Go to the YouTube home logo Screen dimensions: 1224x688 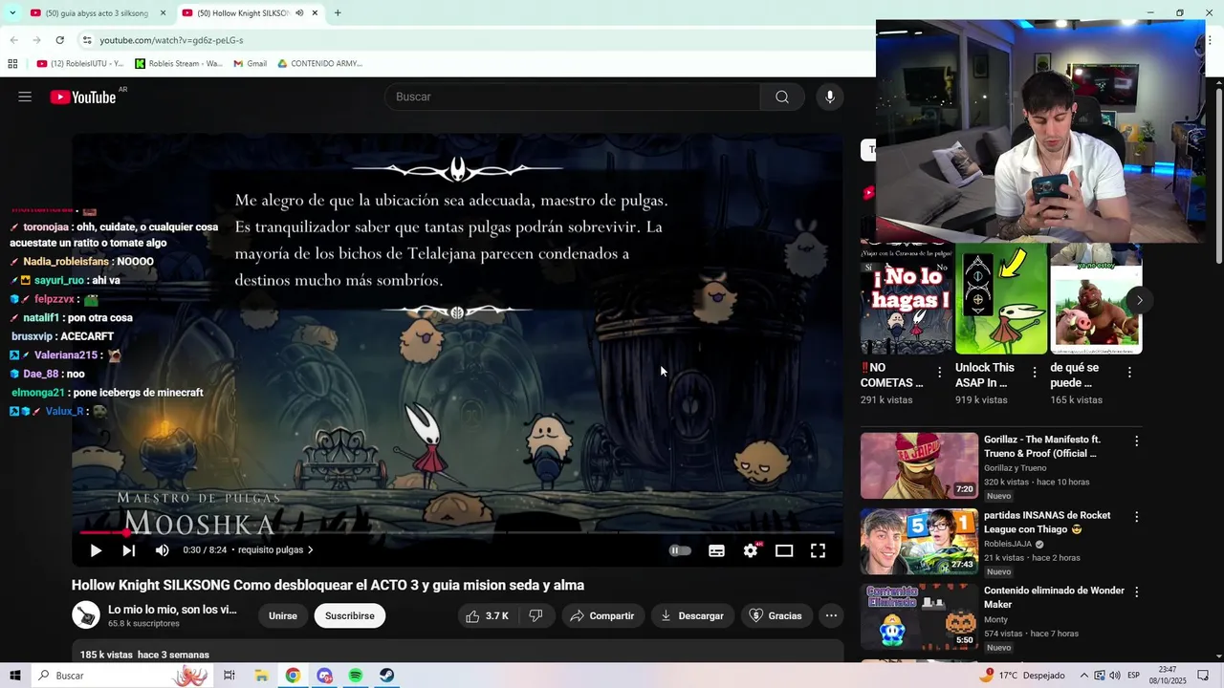83,97
